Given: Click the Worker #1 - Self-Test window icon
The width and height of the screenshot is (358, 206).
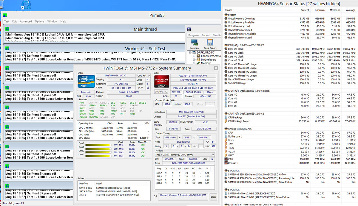Looking at the screenshot, I should point(7,49).
